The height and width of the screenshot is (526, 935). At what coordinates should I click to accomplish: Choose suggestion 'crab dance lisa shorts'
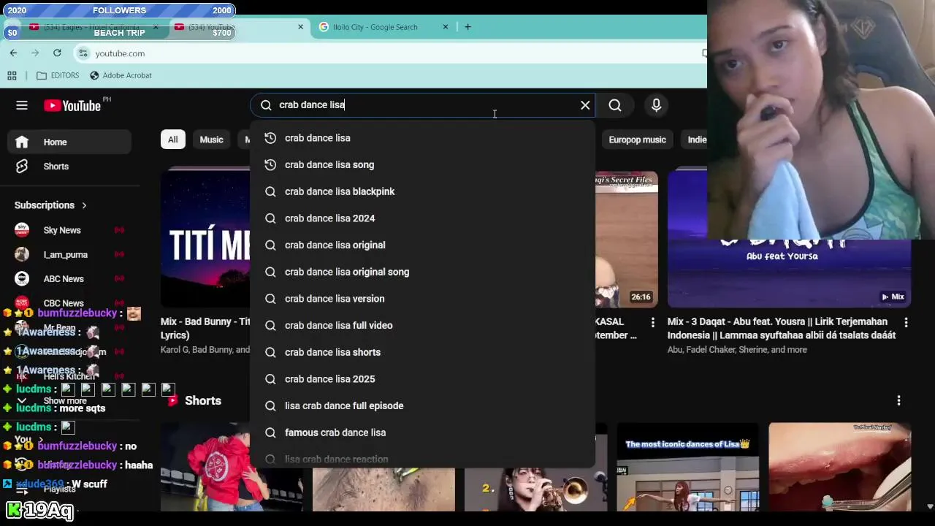[422, 352]
